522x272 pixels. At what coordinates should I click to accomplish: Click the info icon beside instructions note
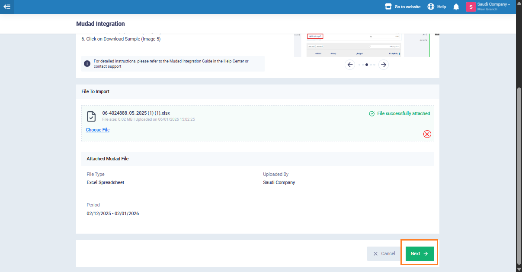click(87, 64)
